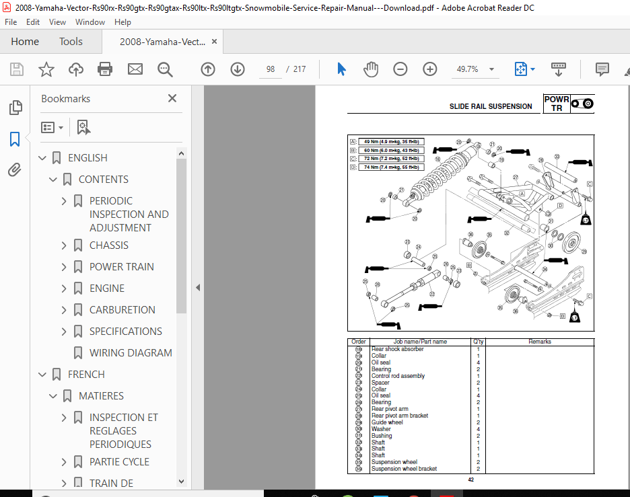The width and height of the screenshot is (630, 497).
Task: Print the document with printer icon
Action: pos(105,69)
